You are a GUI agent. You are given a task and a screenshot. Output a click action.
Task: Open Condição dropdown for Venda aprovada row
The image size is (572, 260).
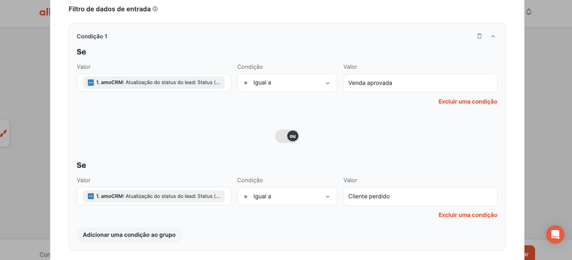tap(287, 83)
